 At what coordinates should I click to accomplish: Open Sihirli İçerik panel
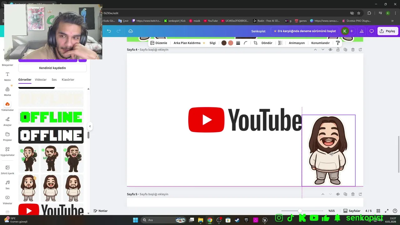(x=7, y=170)
